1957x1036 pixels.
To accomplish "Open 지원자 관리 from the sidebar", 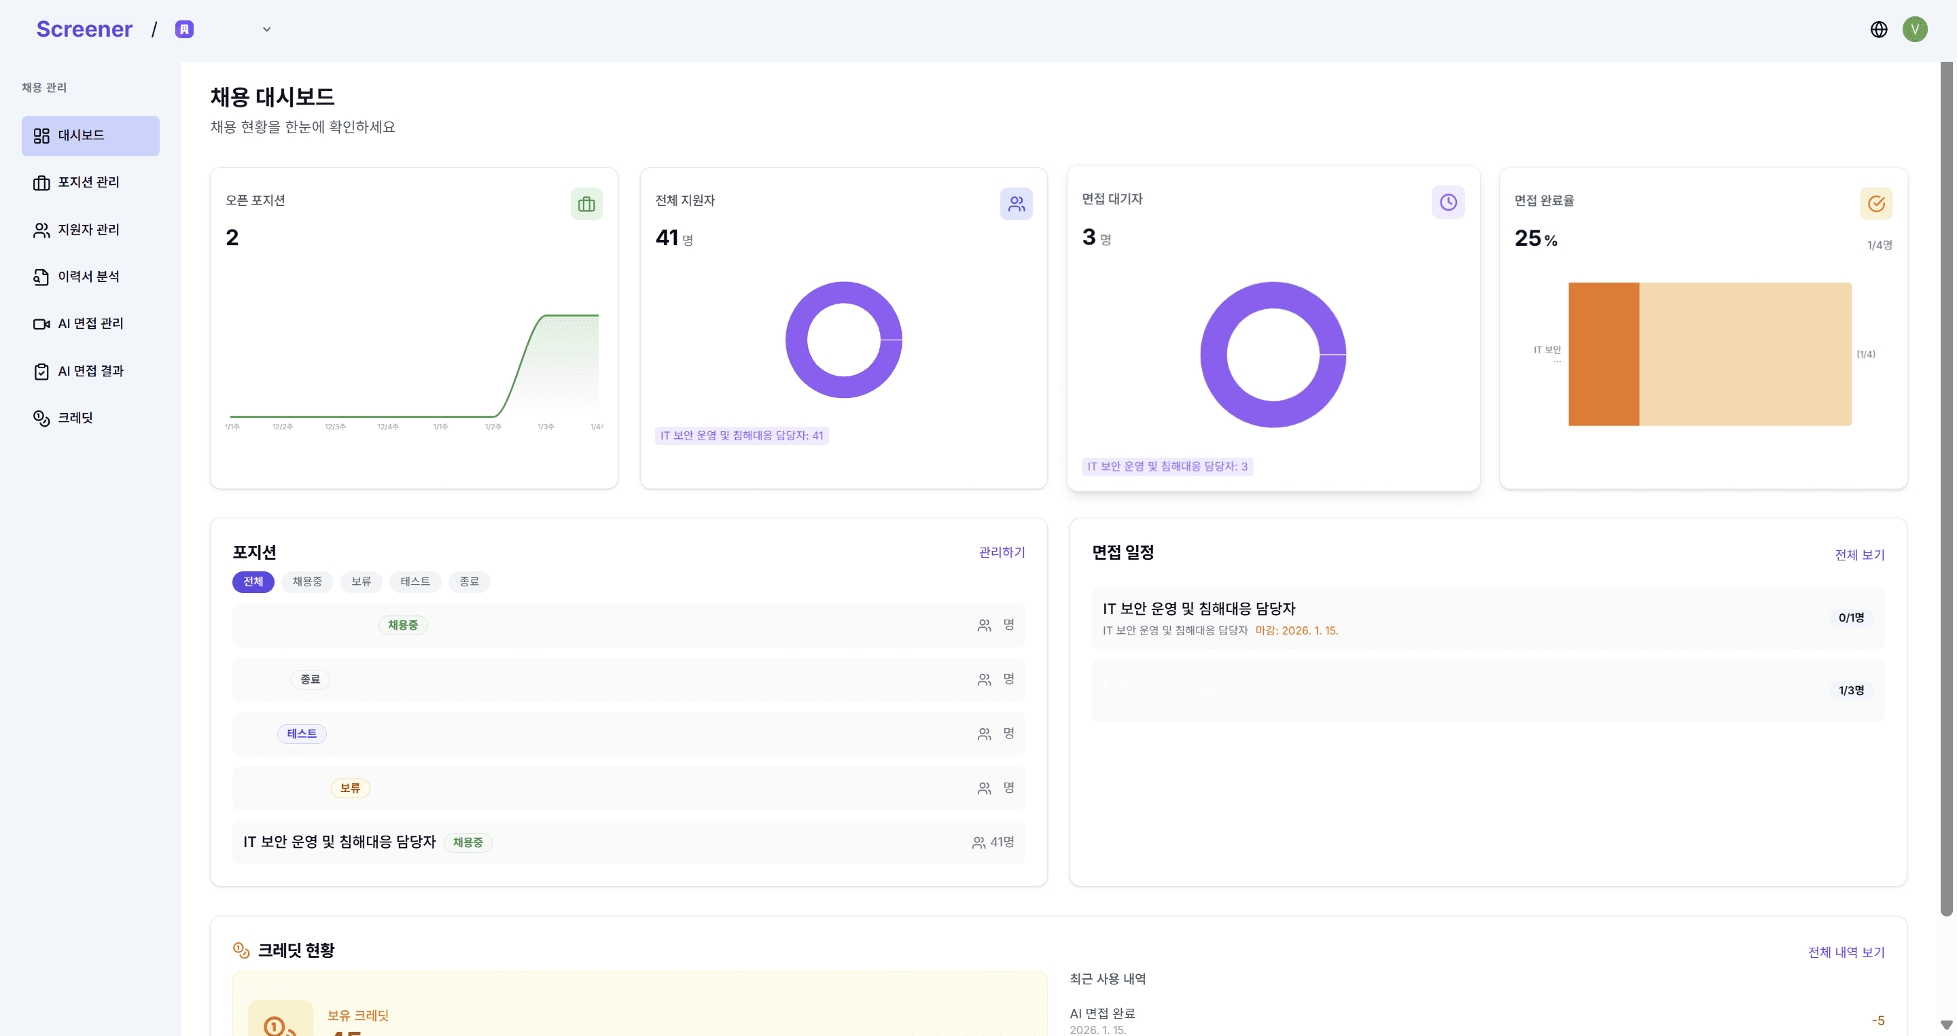I will click(x=41, y=230).
